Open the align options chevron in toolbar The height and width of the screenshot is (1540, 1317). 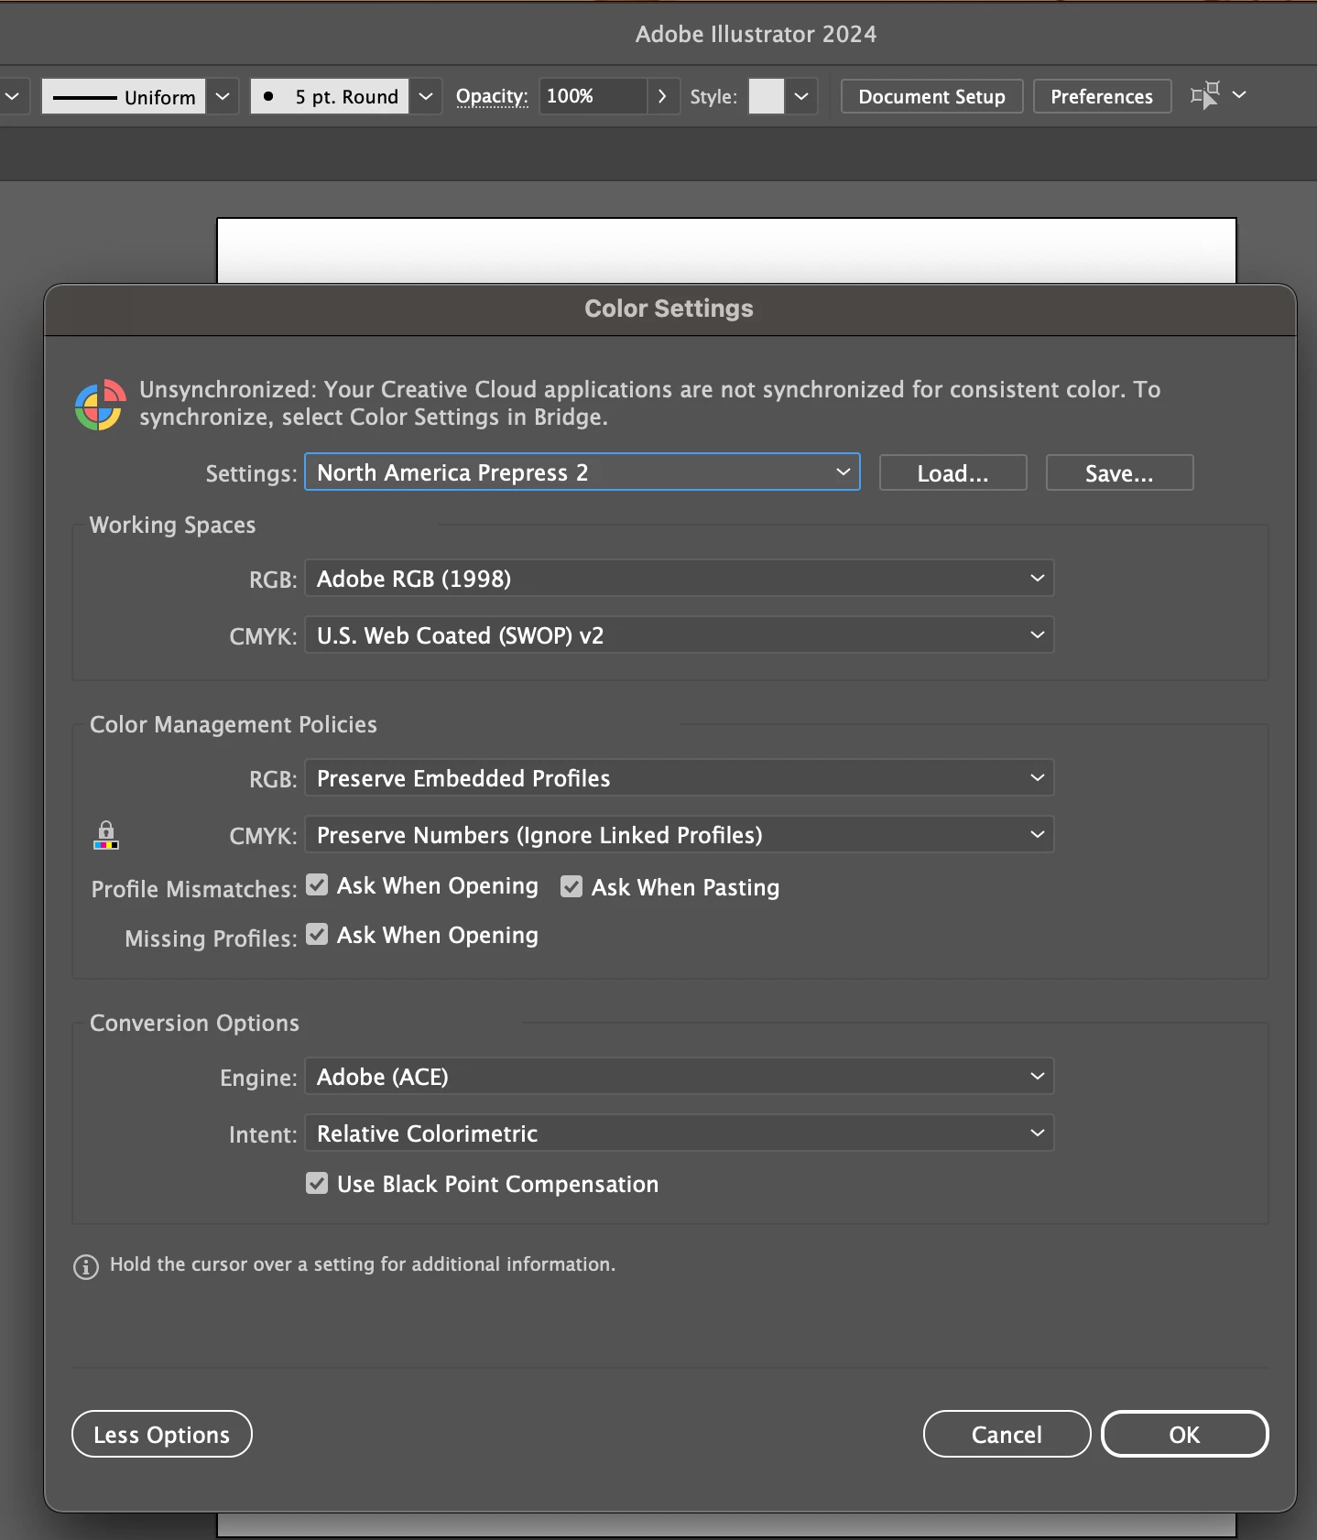(1239, 95)
